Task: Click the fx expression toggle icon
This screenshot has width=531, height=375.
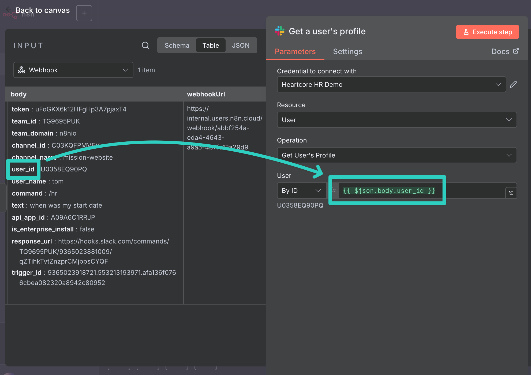Action: [x=334, y=190]
